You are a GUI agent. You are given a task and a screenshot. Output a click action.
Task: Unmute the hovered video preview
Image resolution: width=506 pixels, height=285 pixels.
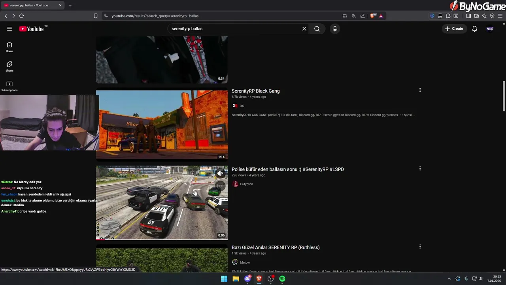tap(221, 173)
